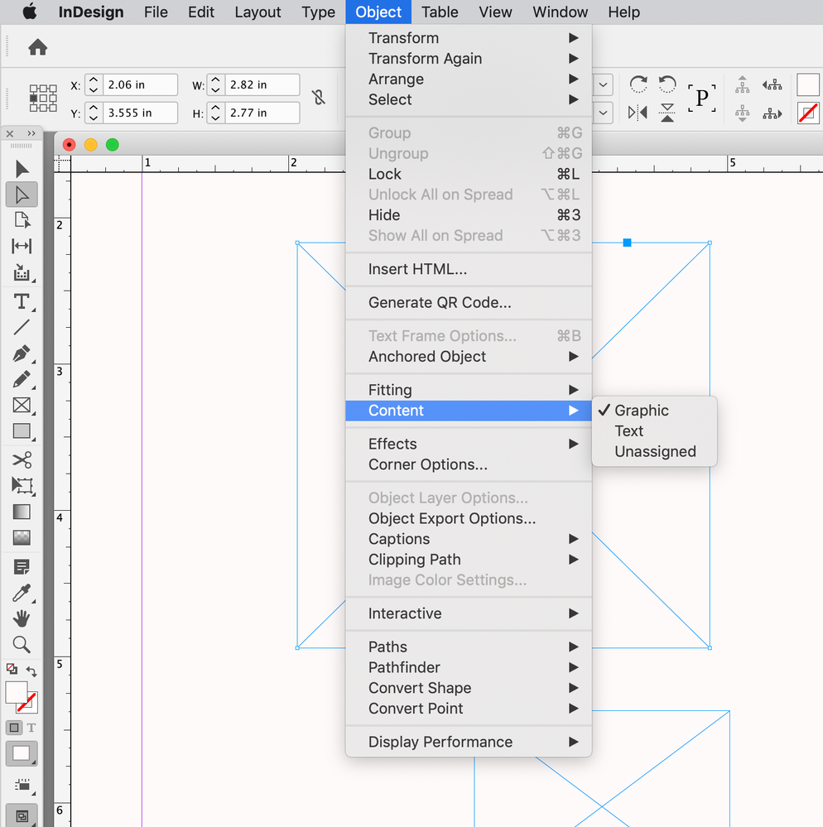Expand the Arrange submenu
The width and height of the screenshot is (823, 827).
[x=469, y=79]
